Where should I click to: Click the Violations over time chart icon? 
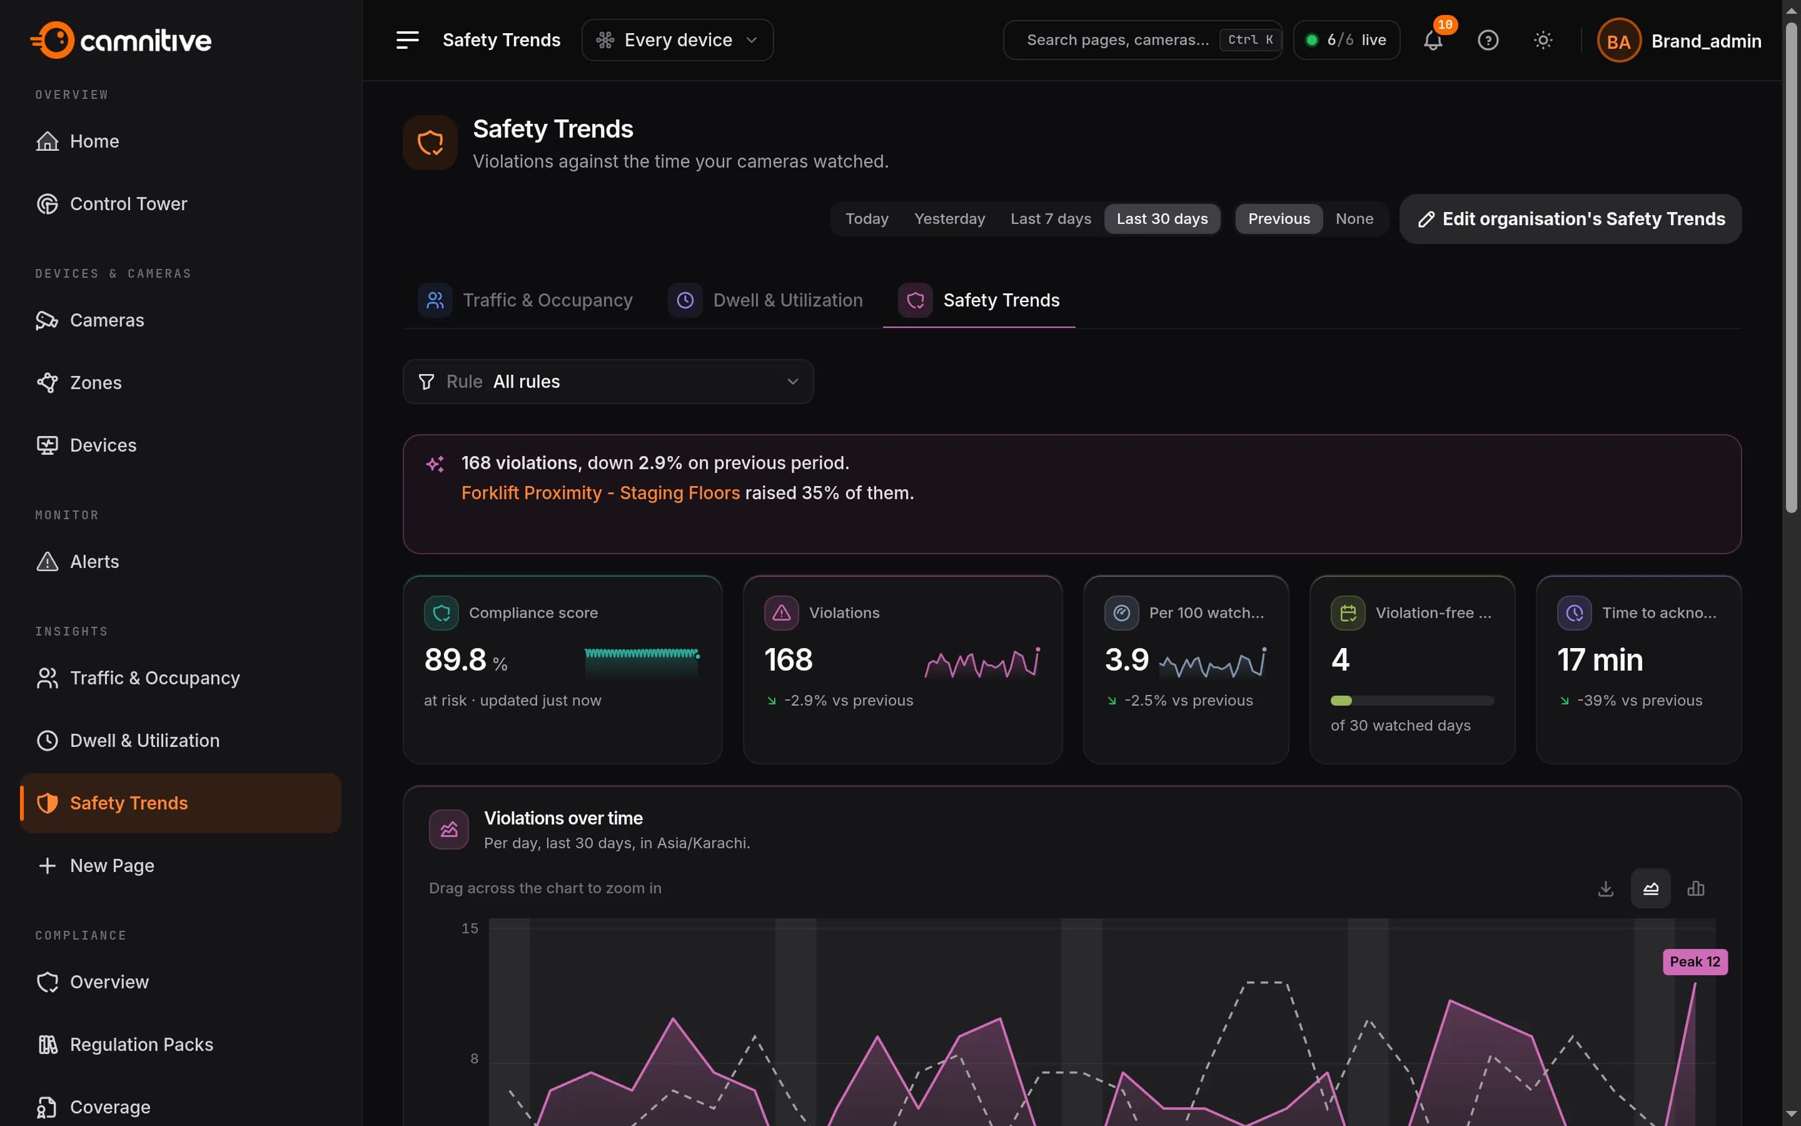pyautogui.click(x=449, y=829)
